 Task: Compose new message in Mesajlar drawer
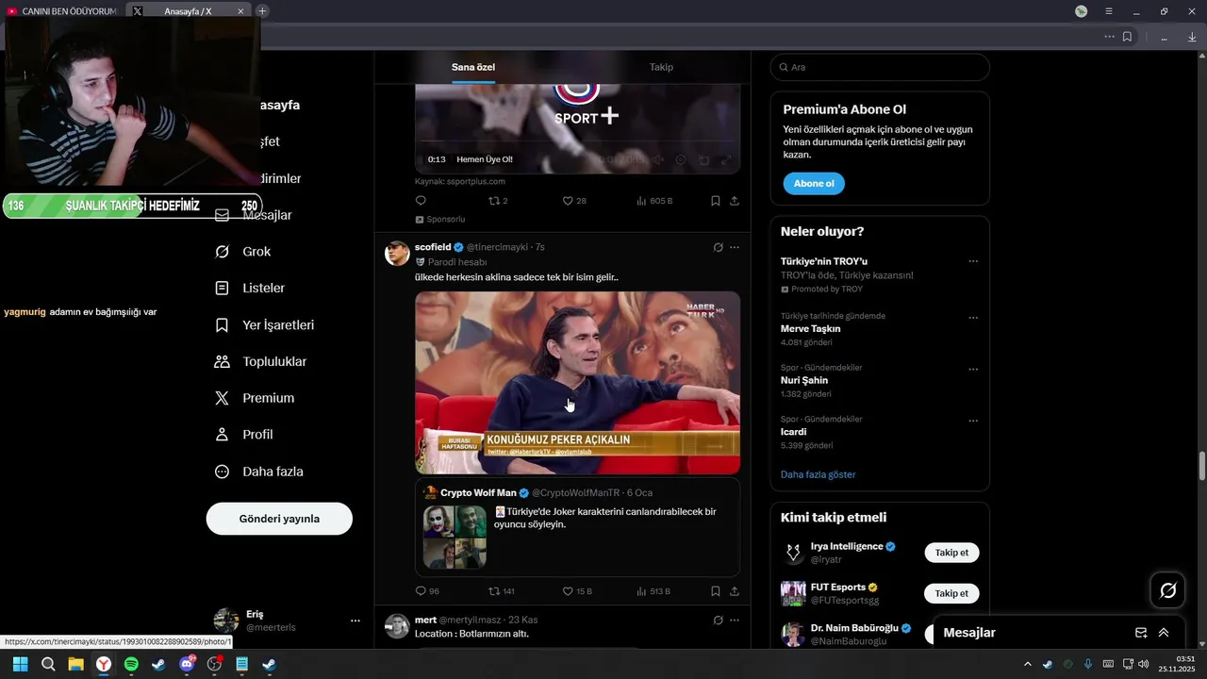[1141, 633]
